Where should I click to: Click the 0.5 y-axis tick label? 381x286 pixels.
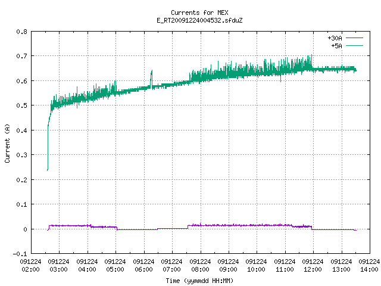(21, 105)
